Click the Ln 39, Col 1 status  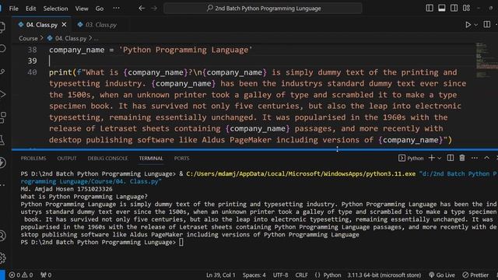tap(221, 275)
